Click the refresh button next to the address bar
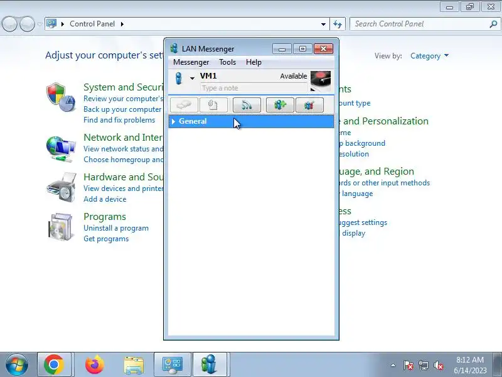502x377 pixels. pyautogui.click(x=338, y=24)
